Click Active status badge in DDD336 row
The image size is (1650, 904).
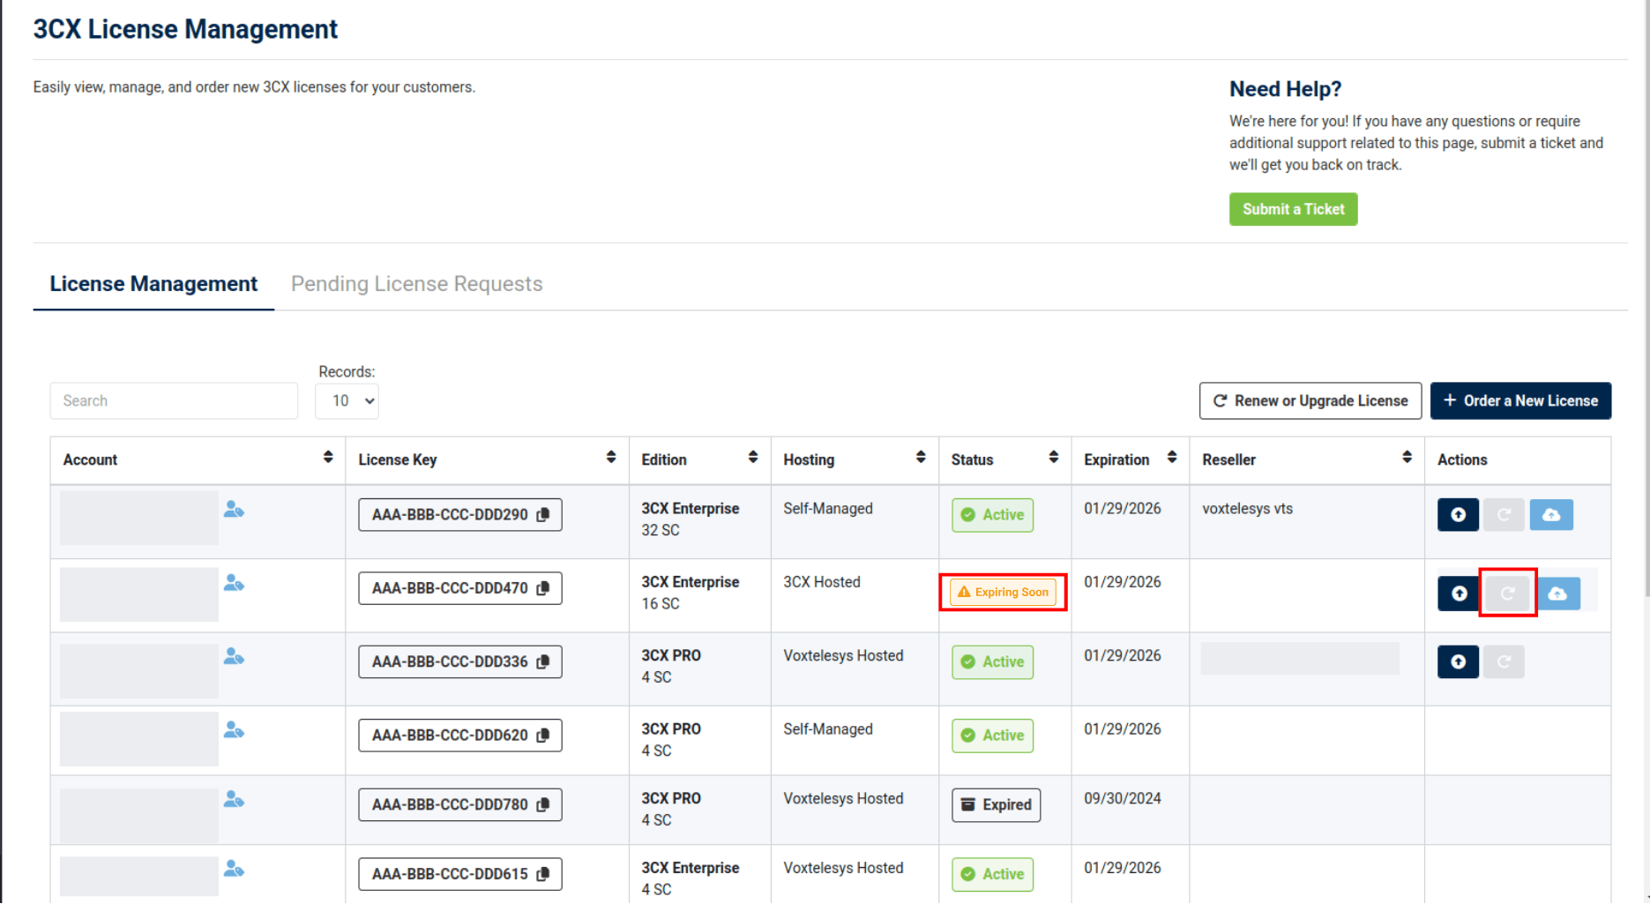pyautogui.click(x=992, y=662)
